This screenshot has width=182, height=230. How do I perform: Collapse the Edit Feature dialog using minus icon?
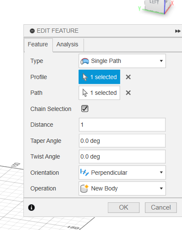[32, 31]
